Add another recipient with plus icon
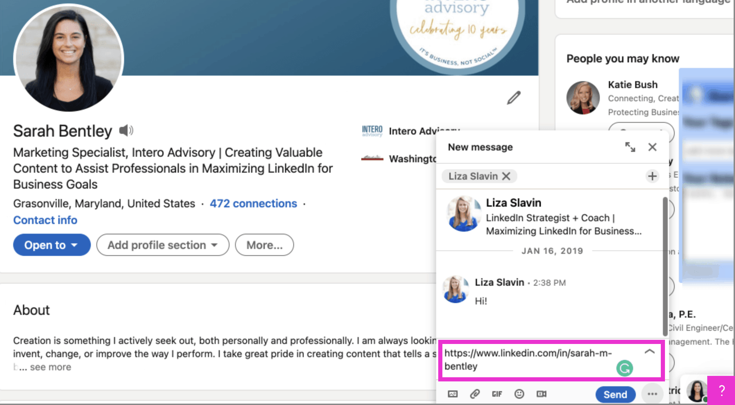 click(652, 176)
